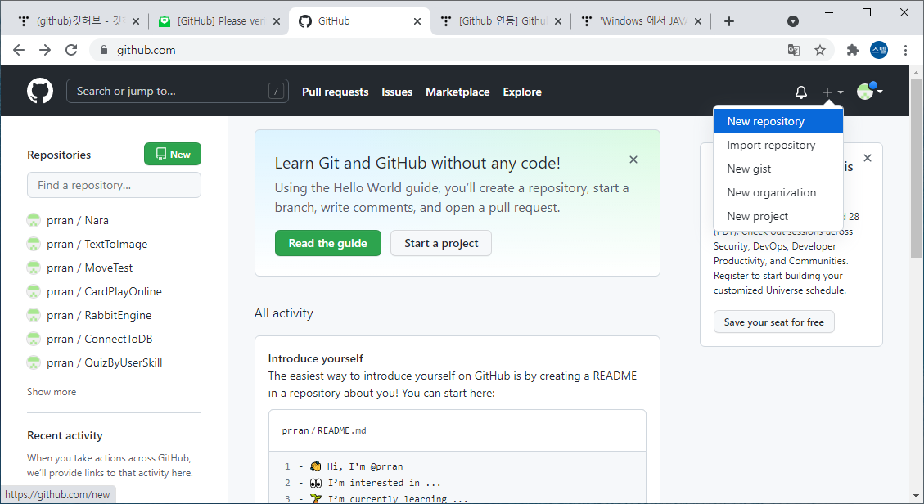The height and width of the screenshot is (504, 924).
Task: Focus the Search or jump to field
Action: pyautogui.click(x=178, y=91)
